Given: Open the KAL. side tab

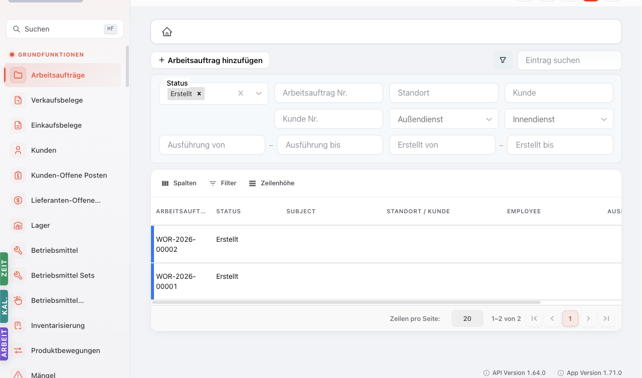Looking at the screenshot, I should pos(4,306).
